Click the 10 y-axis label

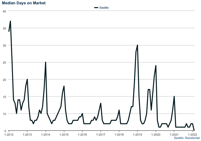(4, 114)
